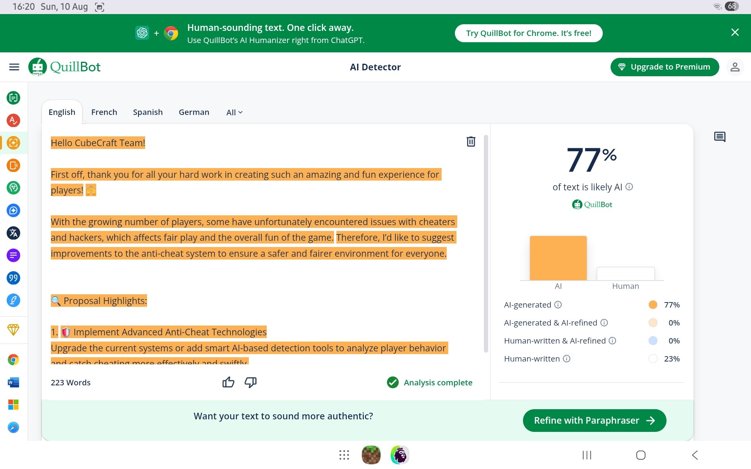Click Try QuillBot for Chrome button
Image resolution: width=751 pixels, height=469 pixels.
(528, 33)
